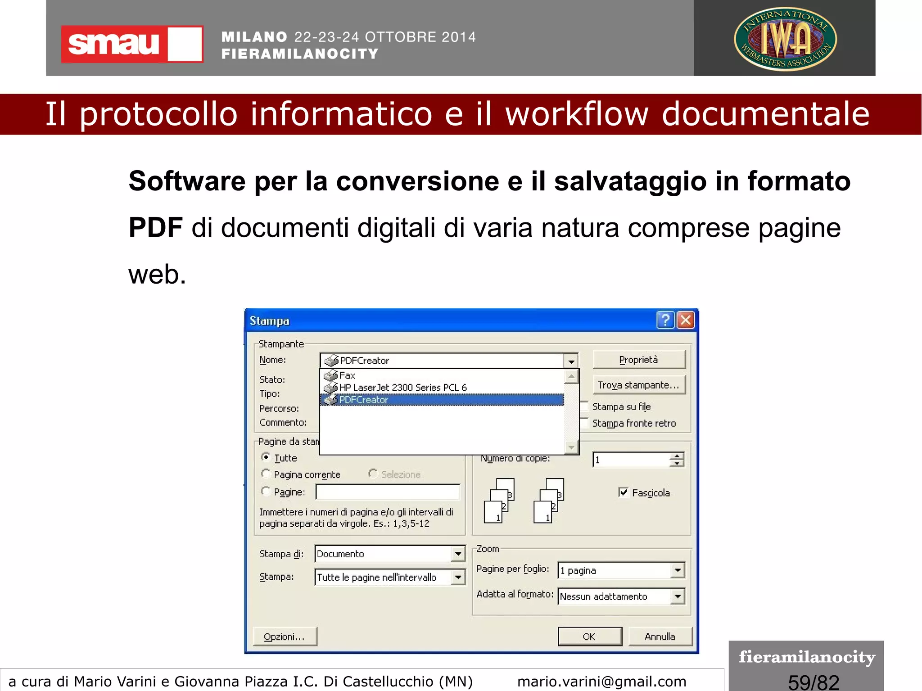Decrease number of copies with down arrow

click(677, 463)
